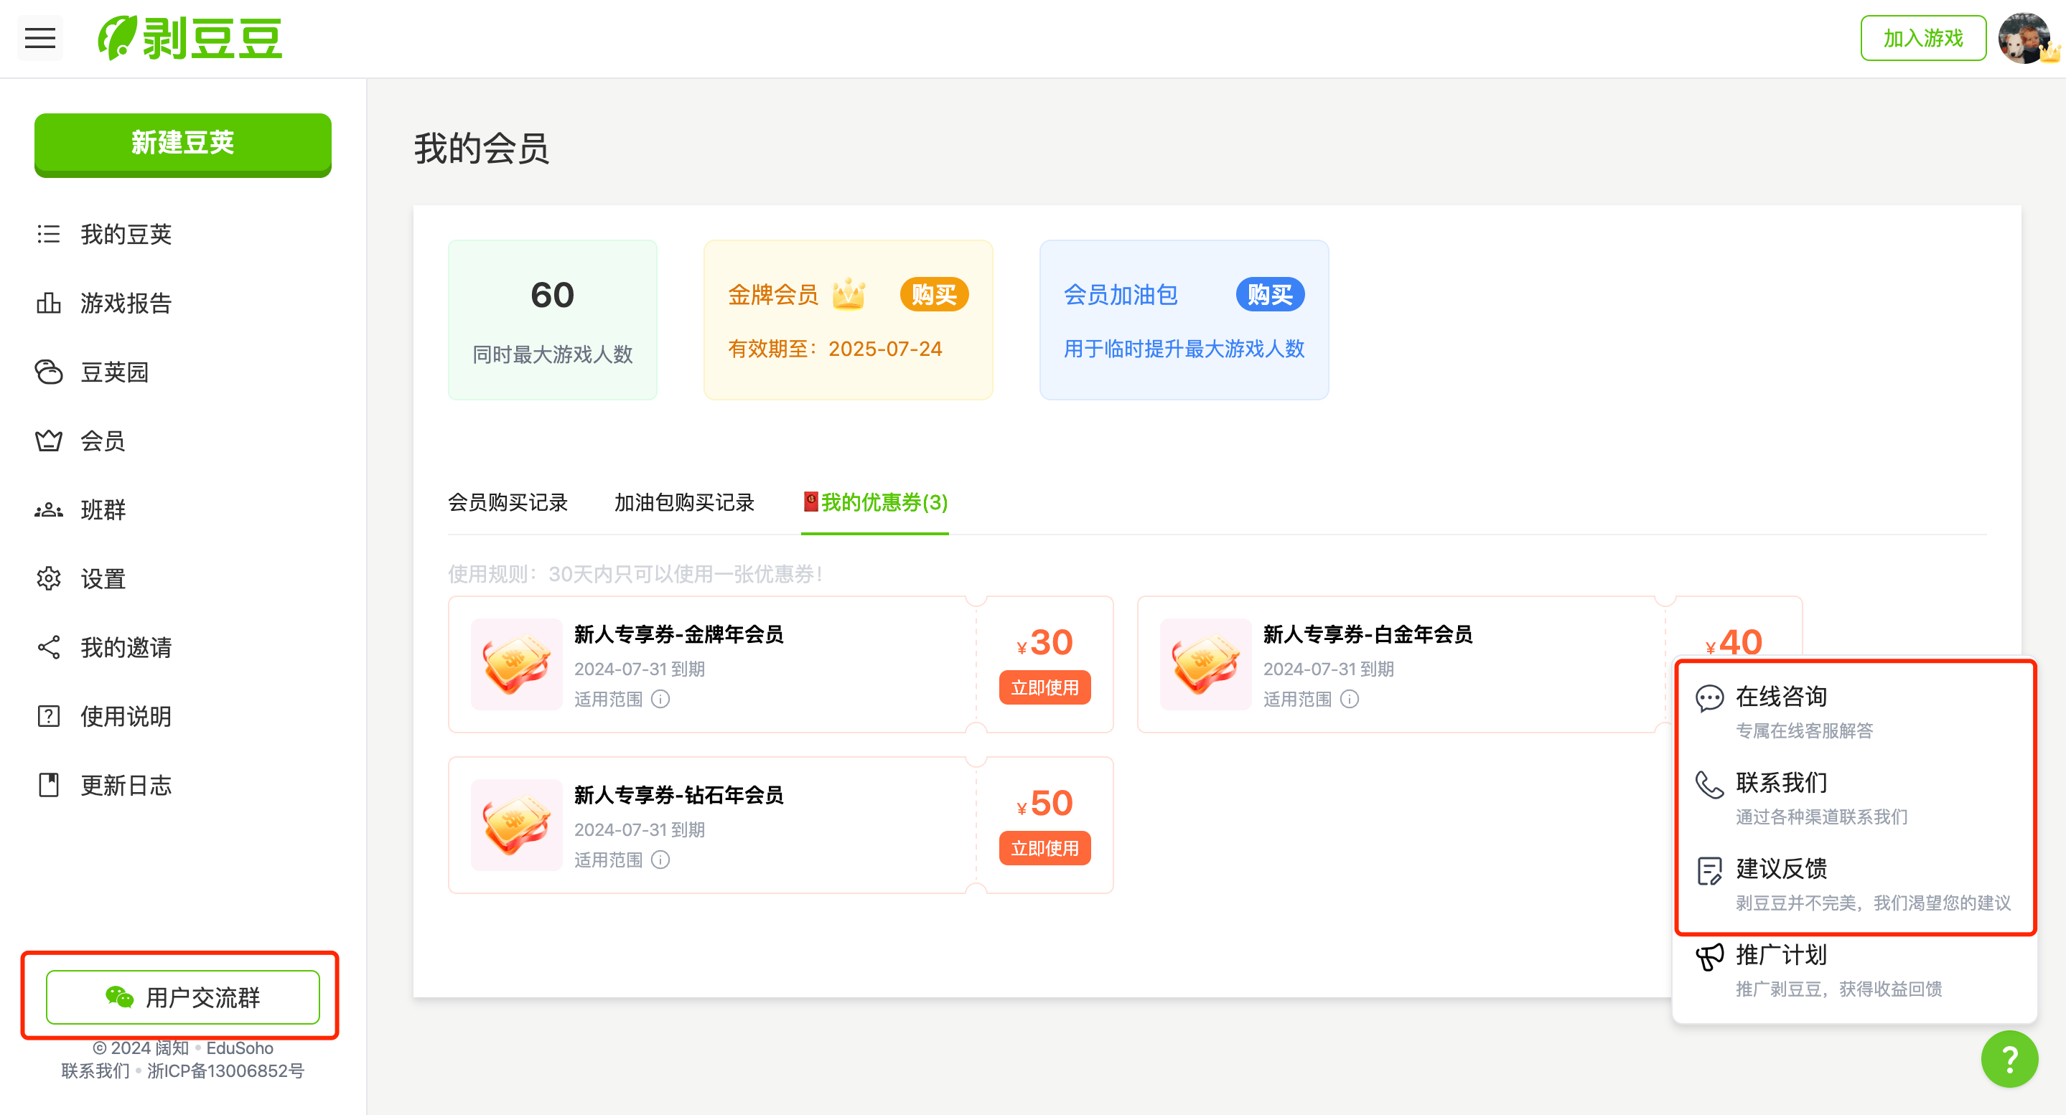Click the question box icon beside 使用说明

coord(48,716)
